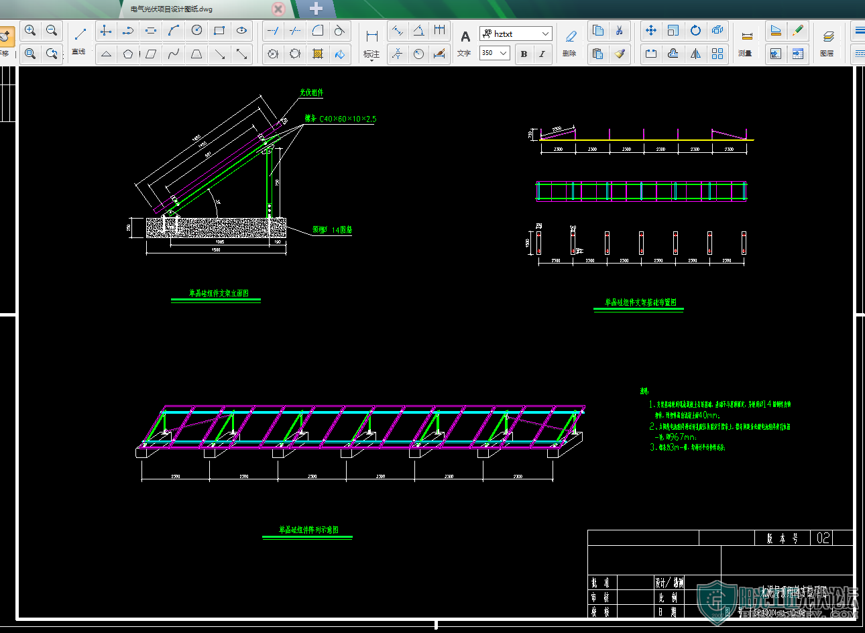The height and width of the screenshot is (633, 865).
Task: Select the rectangle drawing tool
Action: [x=219, y=31]
